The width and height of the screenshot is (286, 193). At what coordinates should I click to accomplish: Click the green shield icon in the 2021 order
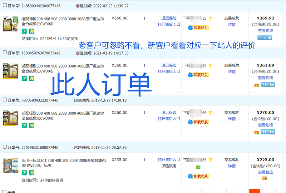click(31, 78)
